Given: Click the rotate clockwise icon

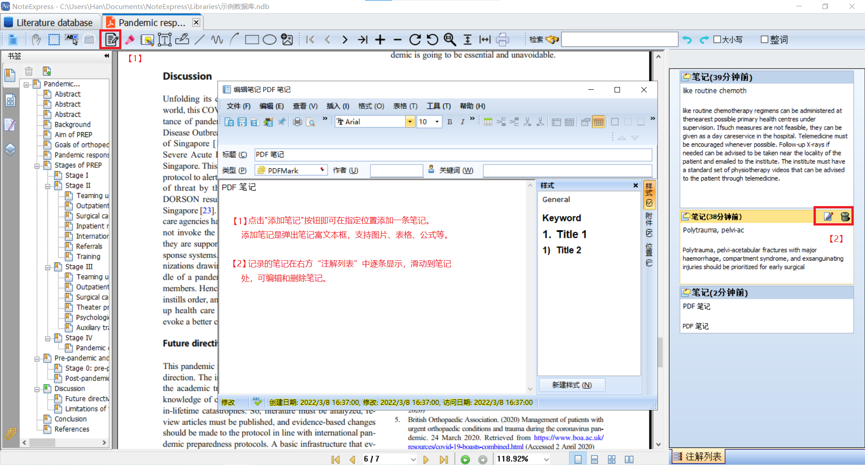Looking at the screenshot, I should (415, 40).
